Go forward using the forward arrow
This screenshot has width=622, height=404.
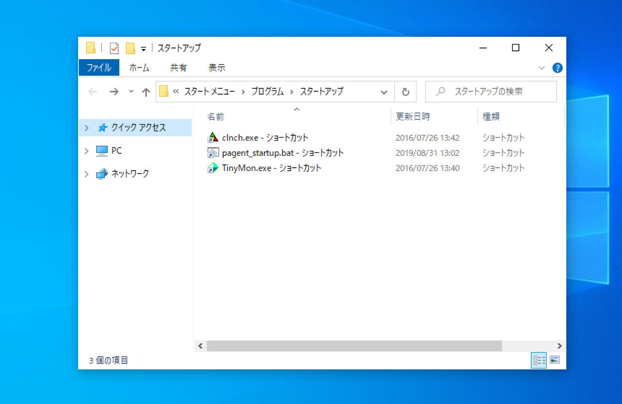pos(114,92)
